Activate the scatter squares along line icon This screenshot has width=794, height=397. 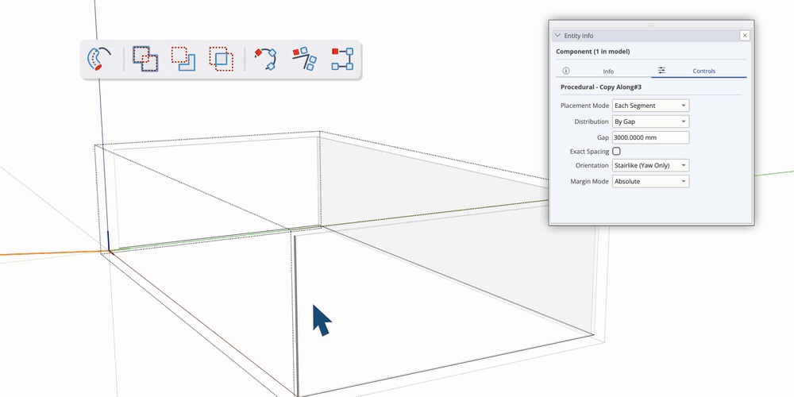[x=304, y=59]
